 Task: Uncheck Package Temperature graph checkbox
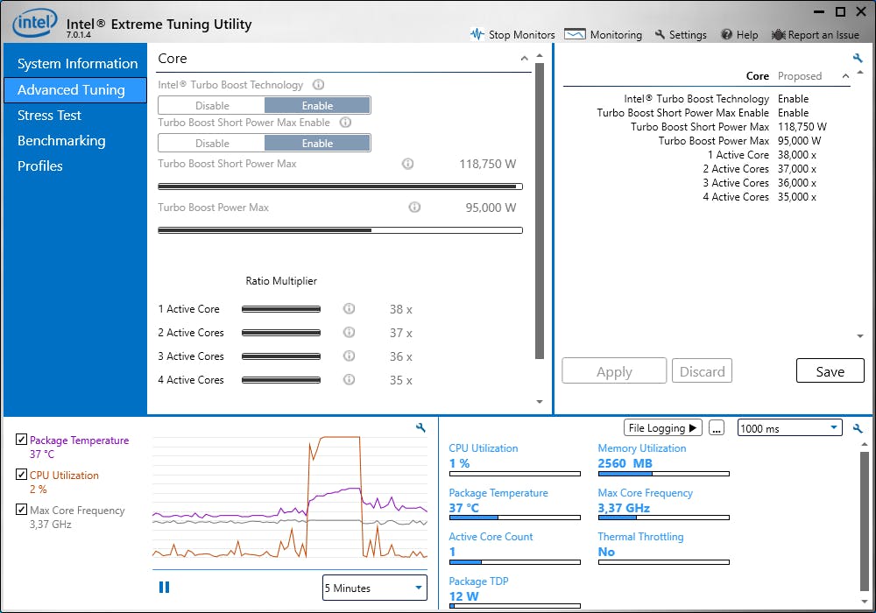point(21,440)
